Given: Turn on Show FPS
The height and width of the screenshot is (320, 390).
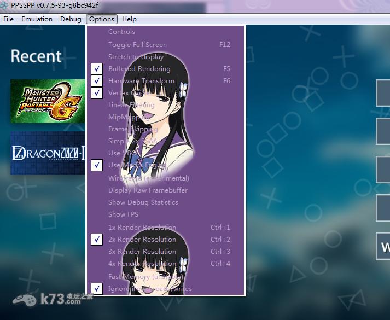Looking at the screenshot, I should coord(123,214).
